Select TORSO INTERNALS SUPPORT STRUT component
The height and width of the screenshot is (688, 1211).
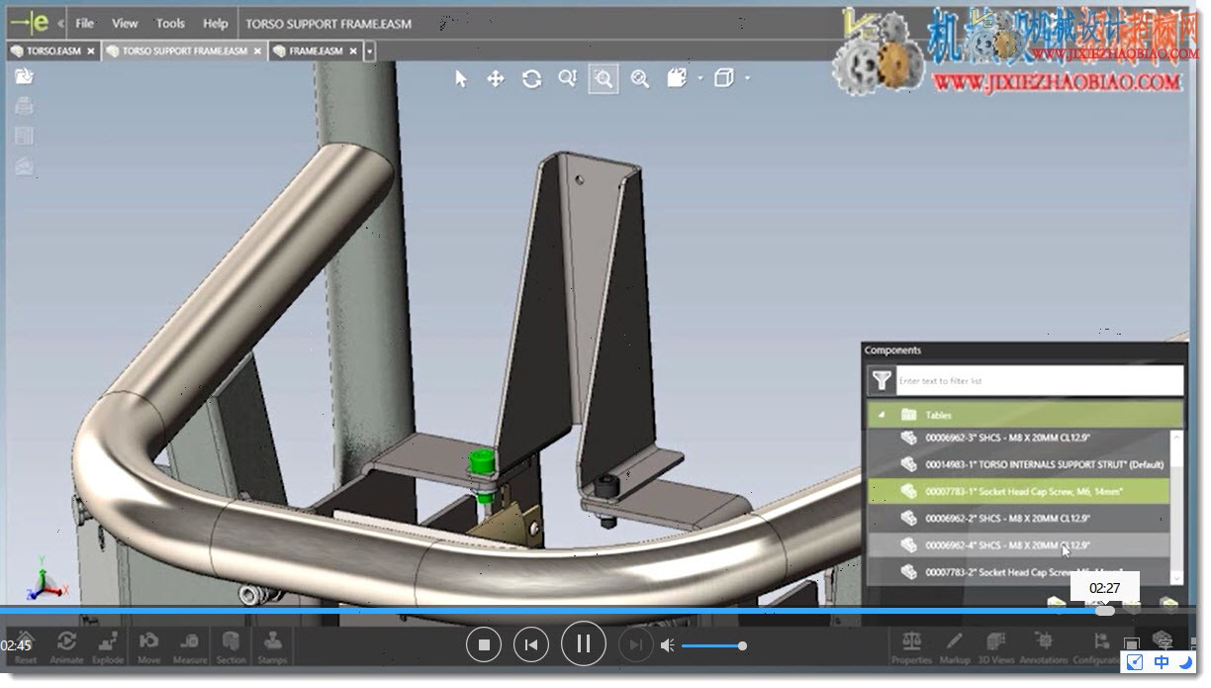1019,464
